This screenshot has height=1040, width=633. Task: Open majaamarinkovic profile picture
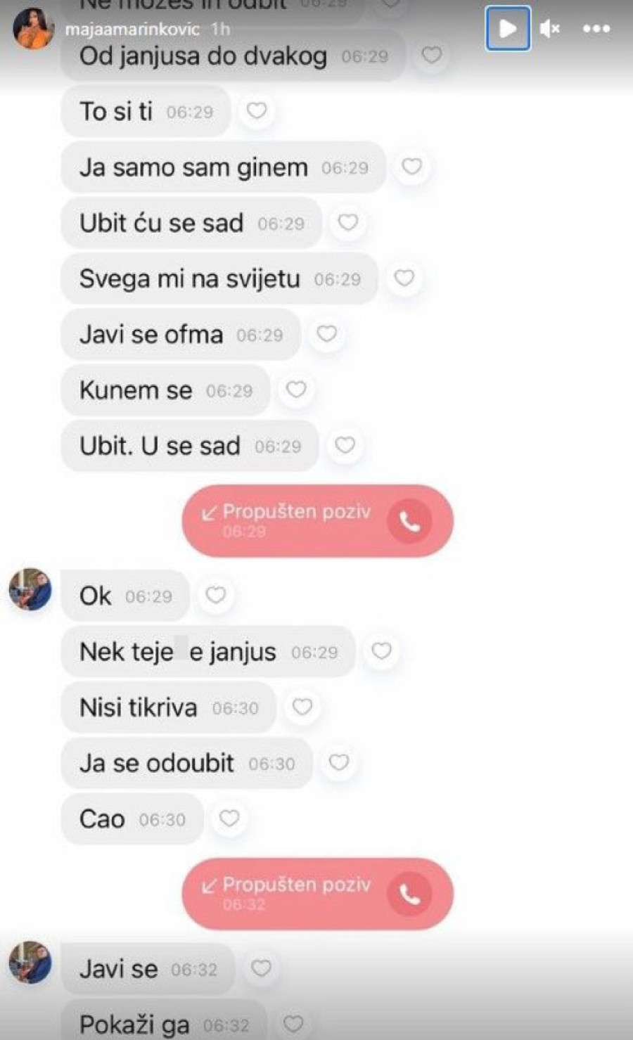(33, 29)
